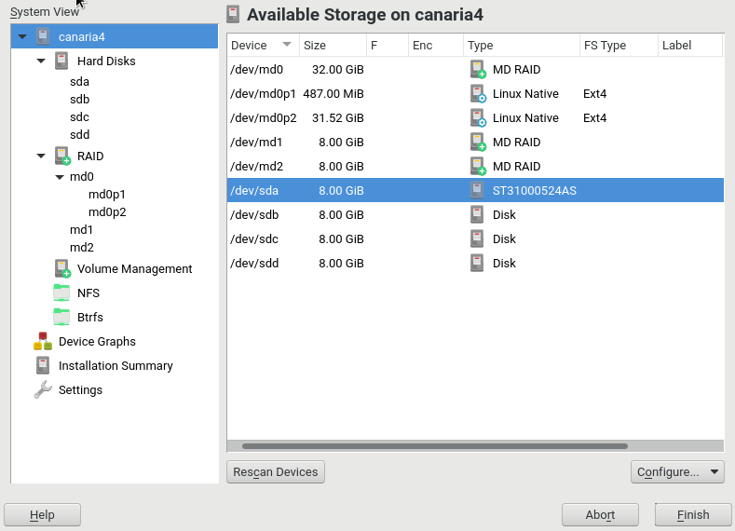Collapse the md0 RAID node
Image resolution: width=735 pixels, height=531 pixels.
pos(60,177)
